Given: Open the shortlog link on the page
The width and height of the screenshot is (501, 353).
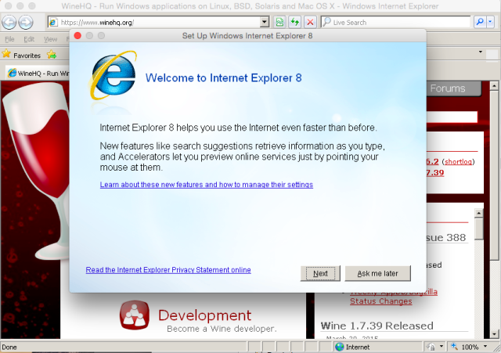Looking at the screenshot, I should pos(458,162).
